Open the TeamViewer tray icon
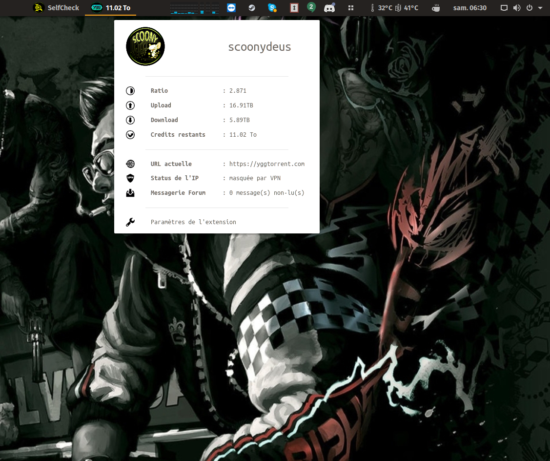The width and height of the screenshot is (550, 461). [231, 8]
